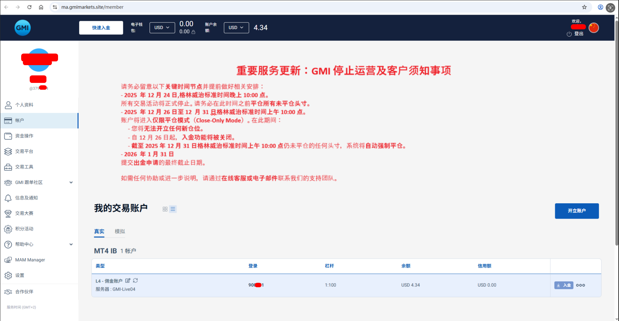Switch account view to grid layout

point(165,209)
